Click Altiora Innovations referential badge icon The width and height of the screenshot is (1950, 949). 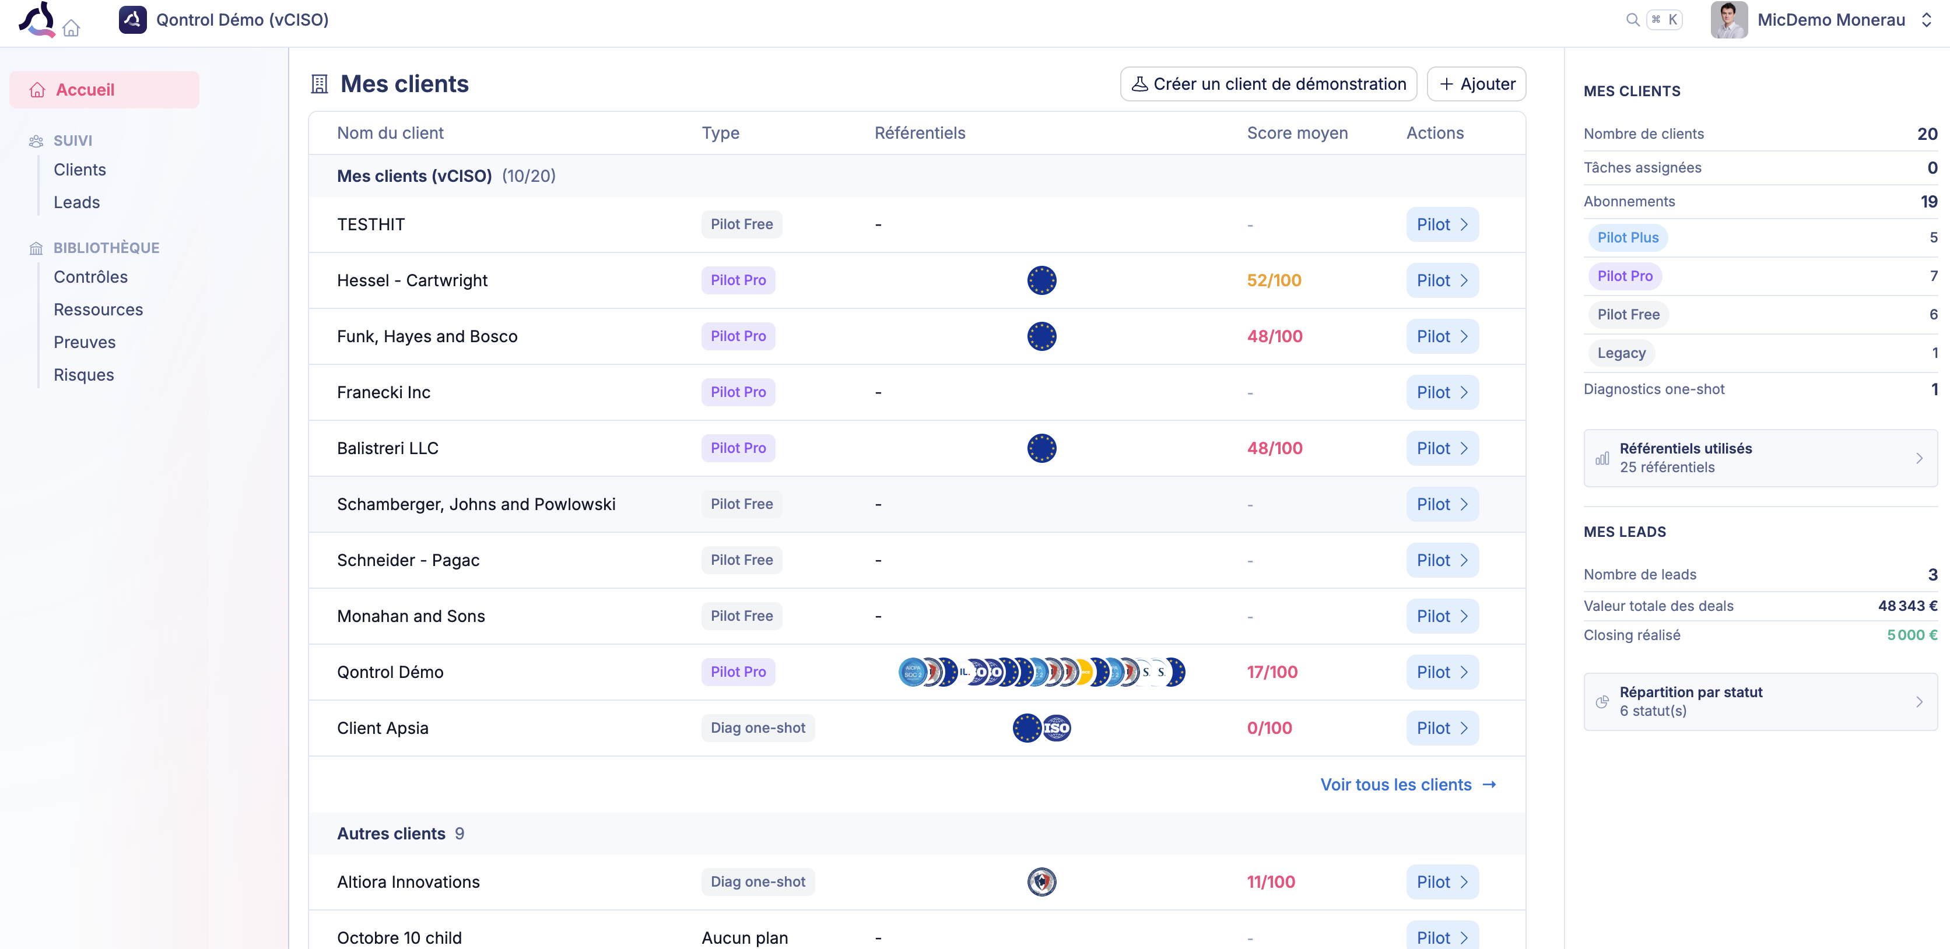[x=1041, y=881]
